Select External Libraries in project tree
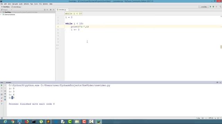The height and width of the screenshot is (124, 222). click(10, 14)
